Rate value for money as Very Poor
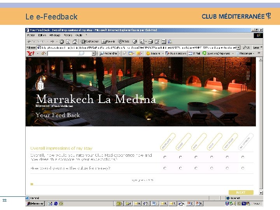This screenshot has height=210, width=280. click(x=227, y=168)
